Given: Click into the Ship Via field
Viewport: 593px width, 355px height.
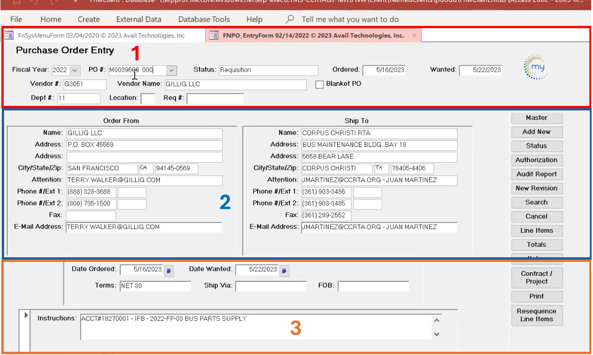Looking at the screenshot, I should click(x=271, y=286).
